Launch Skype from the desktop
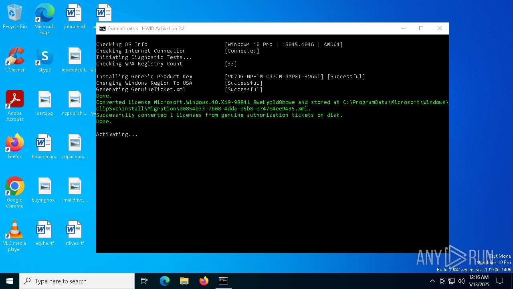 click(x=44, y=60)
